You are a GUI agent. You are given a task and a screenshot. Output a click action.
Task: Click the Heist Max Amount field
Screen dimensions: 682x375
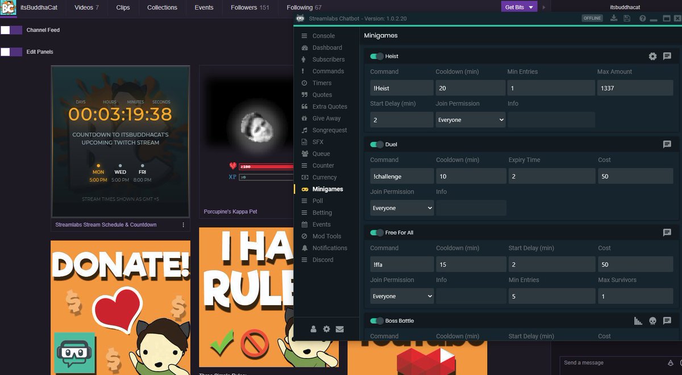tap(635, 88)
